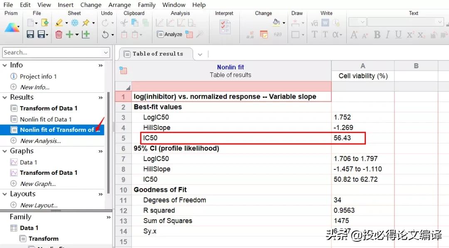Click the Bold text icon

[x=377, y=35]
